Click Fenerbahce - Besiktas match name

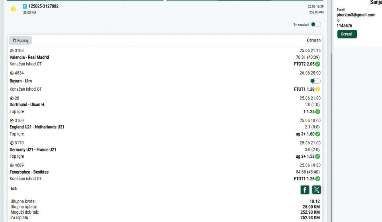(29, 172)
